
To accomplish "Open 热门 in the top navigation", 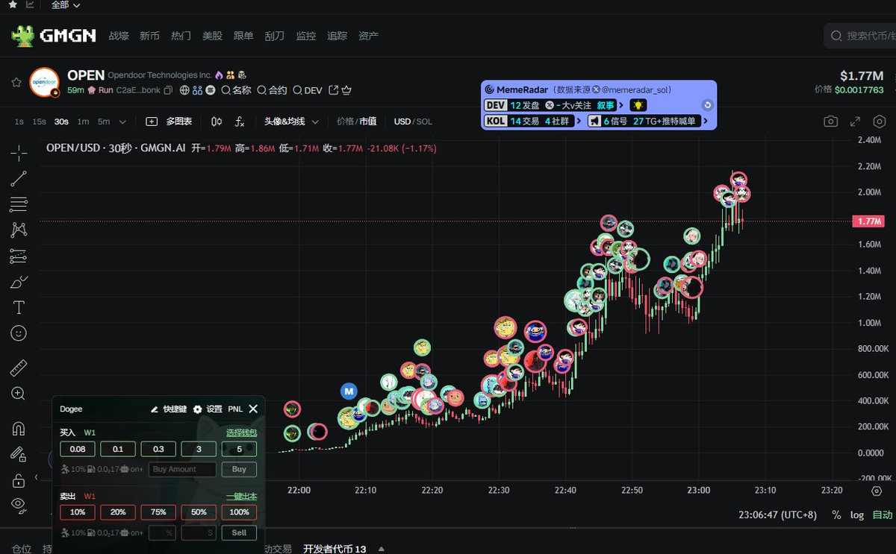I will (181, 35).
